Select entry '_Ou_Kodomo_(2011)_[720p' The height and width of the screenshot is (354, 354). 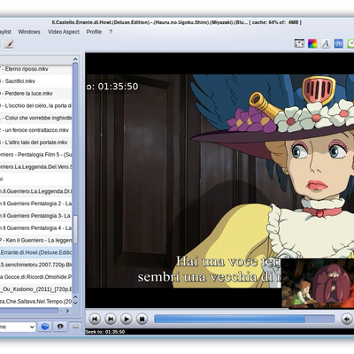35,289
